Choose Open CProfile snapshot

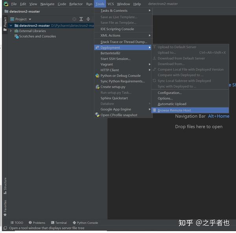coord(123,115)
